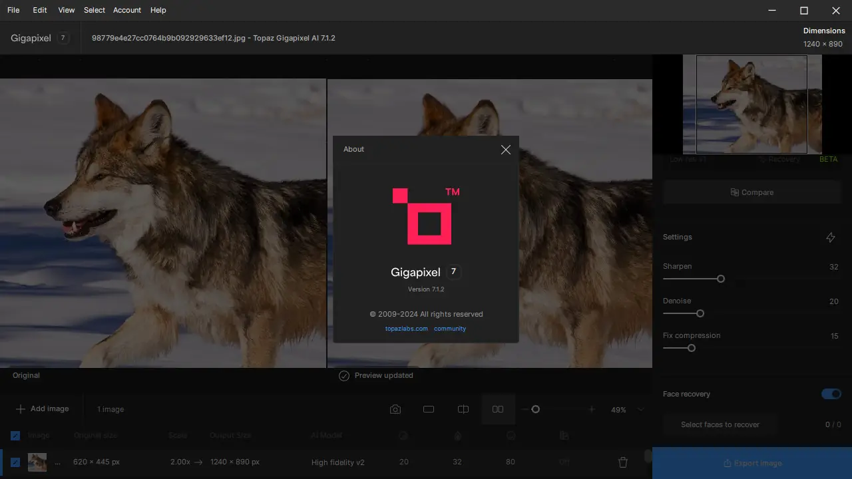Click the Gigapixel 7 badge in header
852x479 pixels.
pos(63,38)
